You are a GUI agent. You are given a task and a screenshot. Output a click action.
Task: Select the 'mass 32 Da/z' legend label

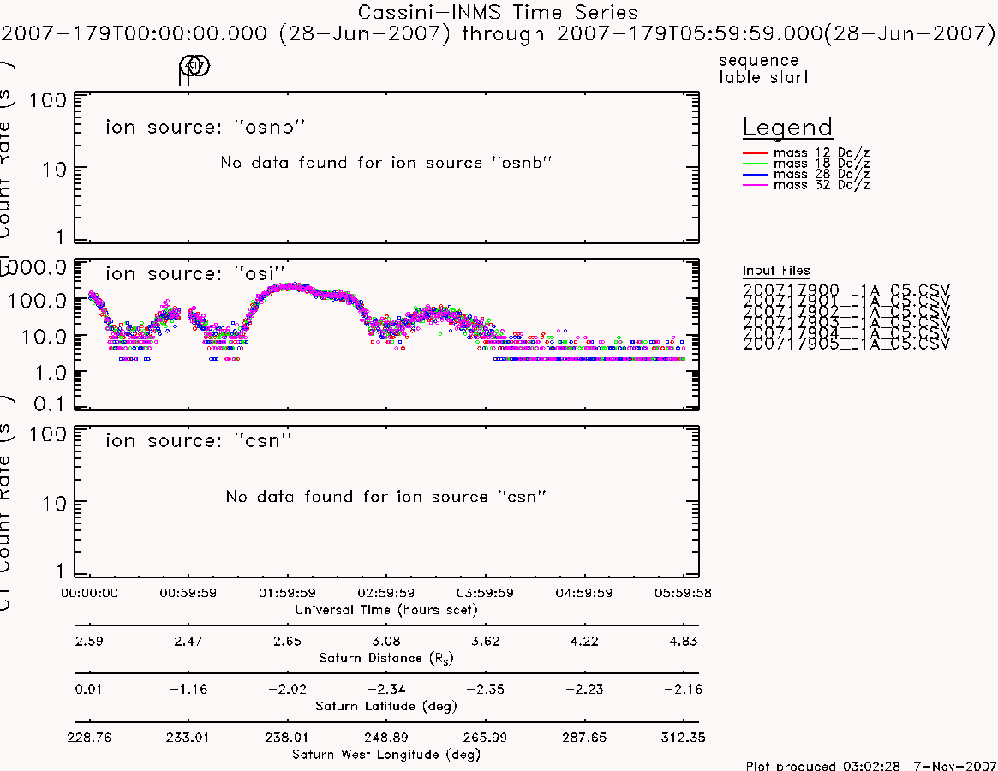pos(821,185)
